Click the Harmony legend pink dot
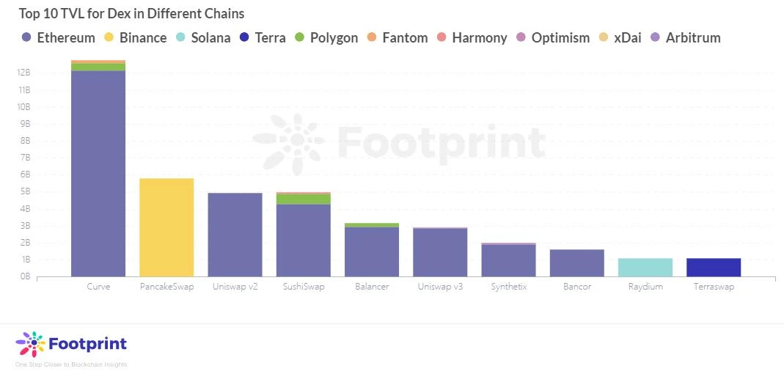 click(442, 37)
